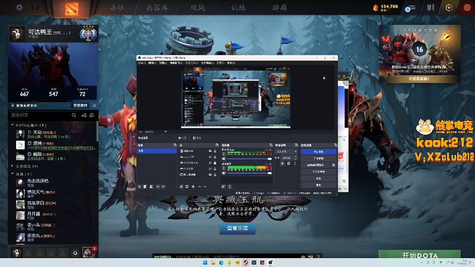Open the Steam icon in the taskbar

click(x=246, y=262)
